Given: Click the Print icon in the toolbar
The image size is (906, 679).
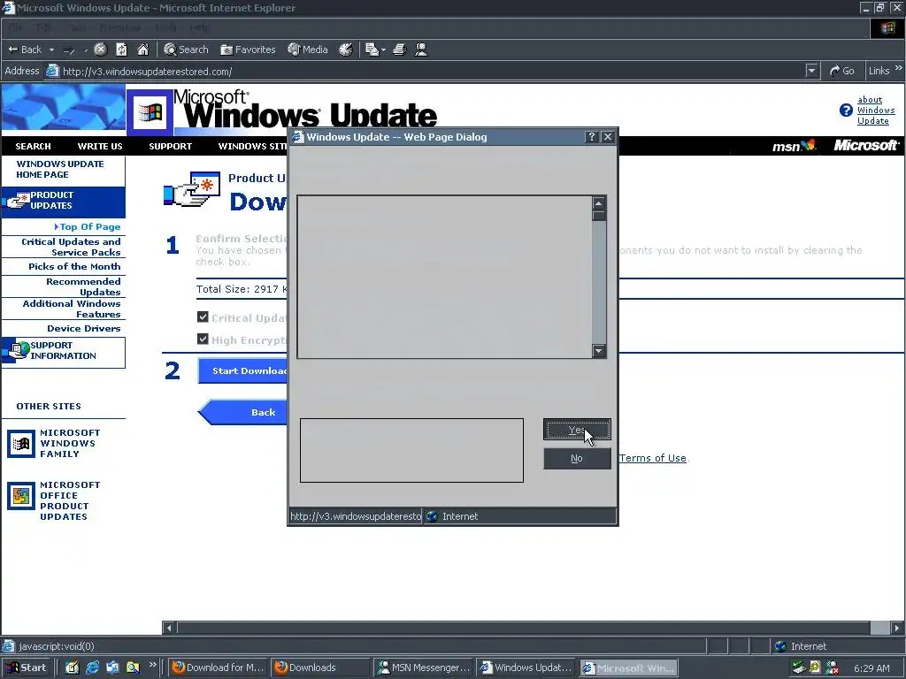Looking at the screenshot, I should point(399,50).
